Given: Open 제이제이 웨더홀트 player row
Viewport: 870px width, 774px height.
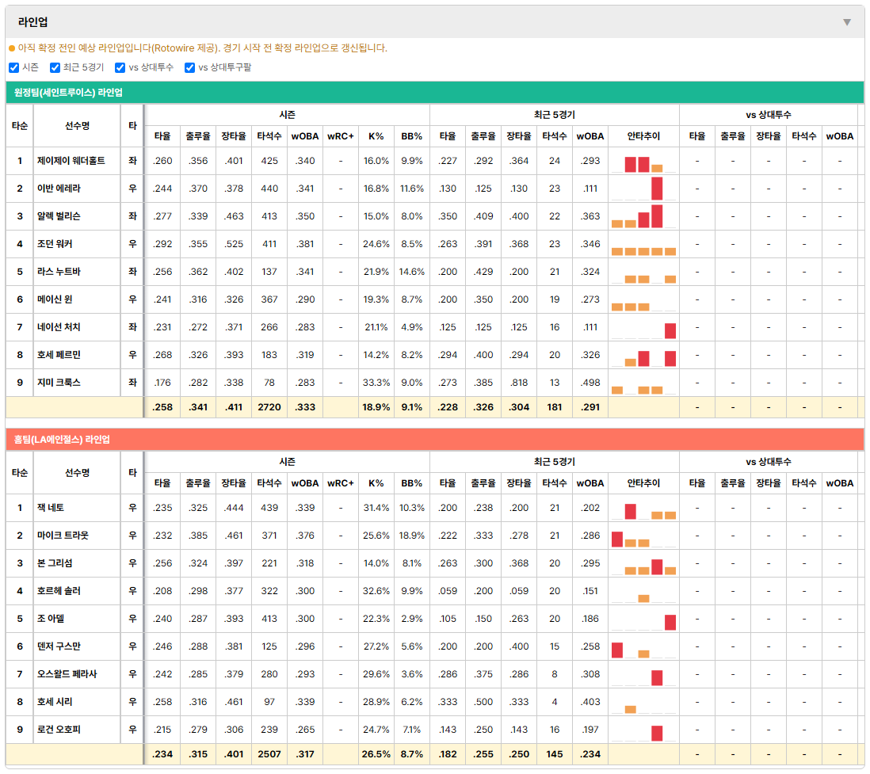Looking at the screenshot, I should click(x=435, y=161).
